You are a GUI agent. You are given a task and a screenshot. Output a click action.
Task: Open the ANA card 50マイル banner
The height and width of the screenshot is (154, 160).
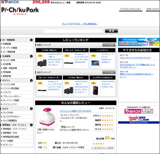point(139,42)
